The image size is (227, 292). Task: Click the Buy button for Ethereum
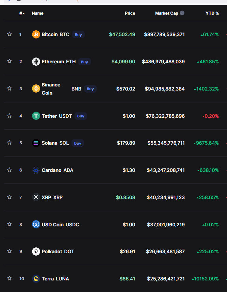84,62
